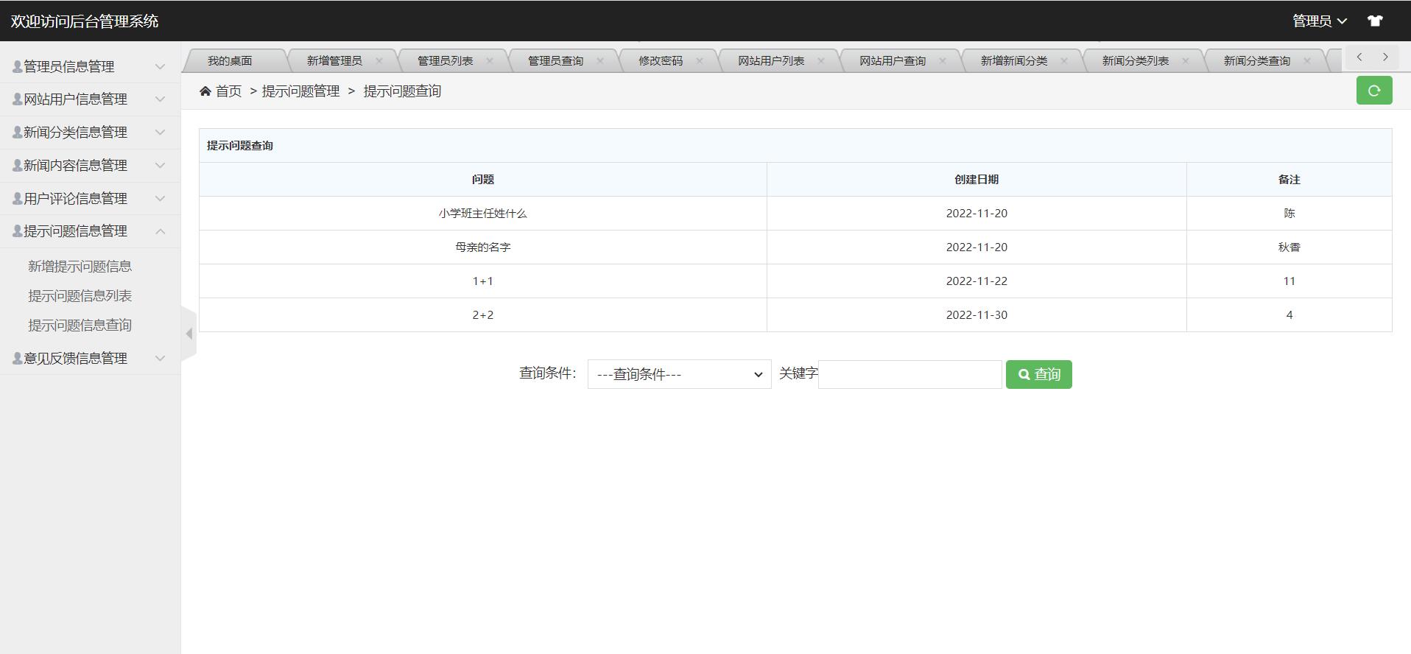Viewport: 1411px width, 654px height.
Task: Close the 修改密码 tab
Action: [x=700, y=60]
